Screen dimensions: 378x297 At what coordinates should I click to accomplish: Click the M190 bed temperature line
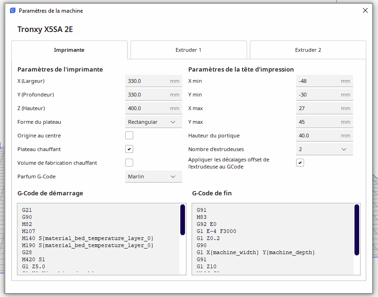click(88, 245)
